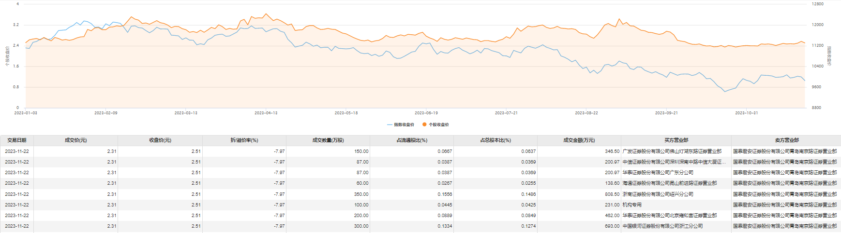Click the 占总股本比(%) column header
The width and height of the screenshot is (841, 233).
point(496,140)
